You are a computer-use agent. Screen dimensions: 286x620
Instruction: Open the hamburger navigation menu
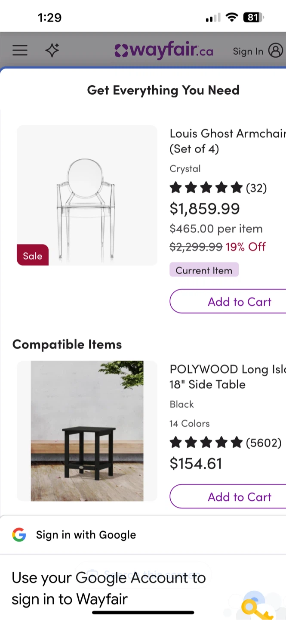click(20, 51)
